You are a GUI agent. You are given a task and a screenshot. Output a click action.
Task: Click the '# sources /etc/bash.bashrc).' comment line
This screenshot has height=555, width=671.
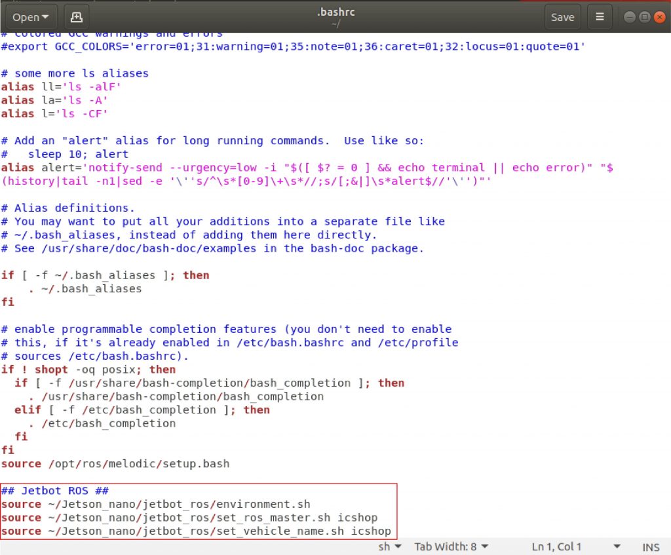95,356
